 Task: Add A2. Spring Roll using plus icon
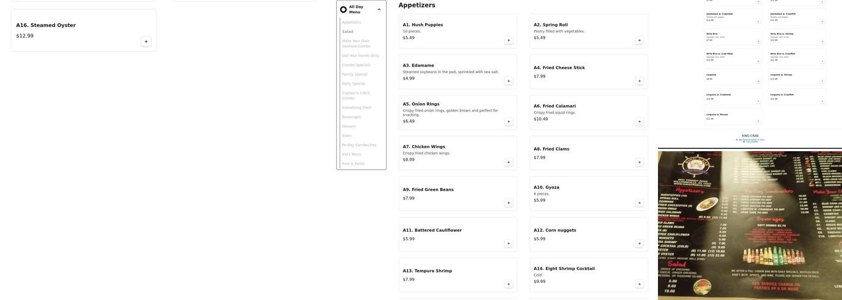(639, 40)
